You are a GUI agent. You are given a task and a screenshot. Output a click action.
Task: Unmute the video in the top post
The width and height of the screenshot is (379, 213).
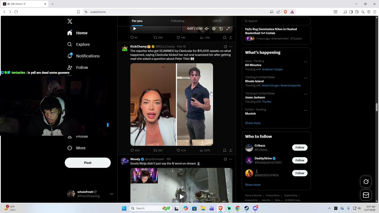207,29
